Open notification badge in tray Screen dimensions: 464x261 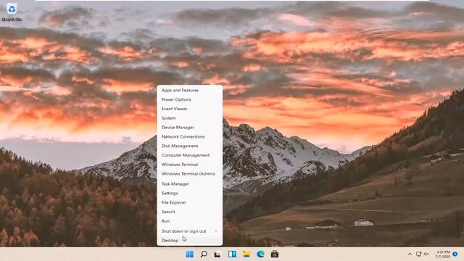[x=455, y=254]
